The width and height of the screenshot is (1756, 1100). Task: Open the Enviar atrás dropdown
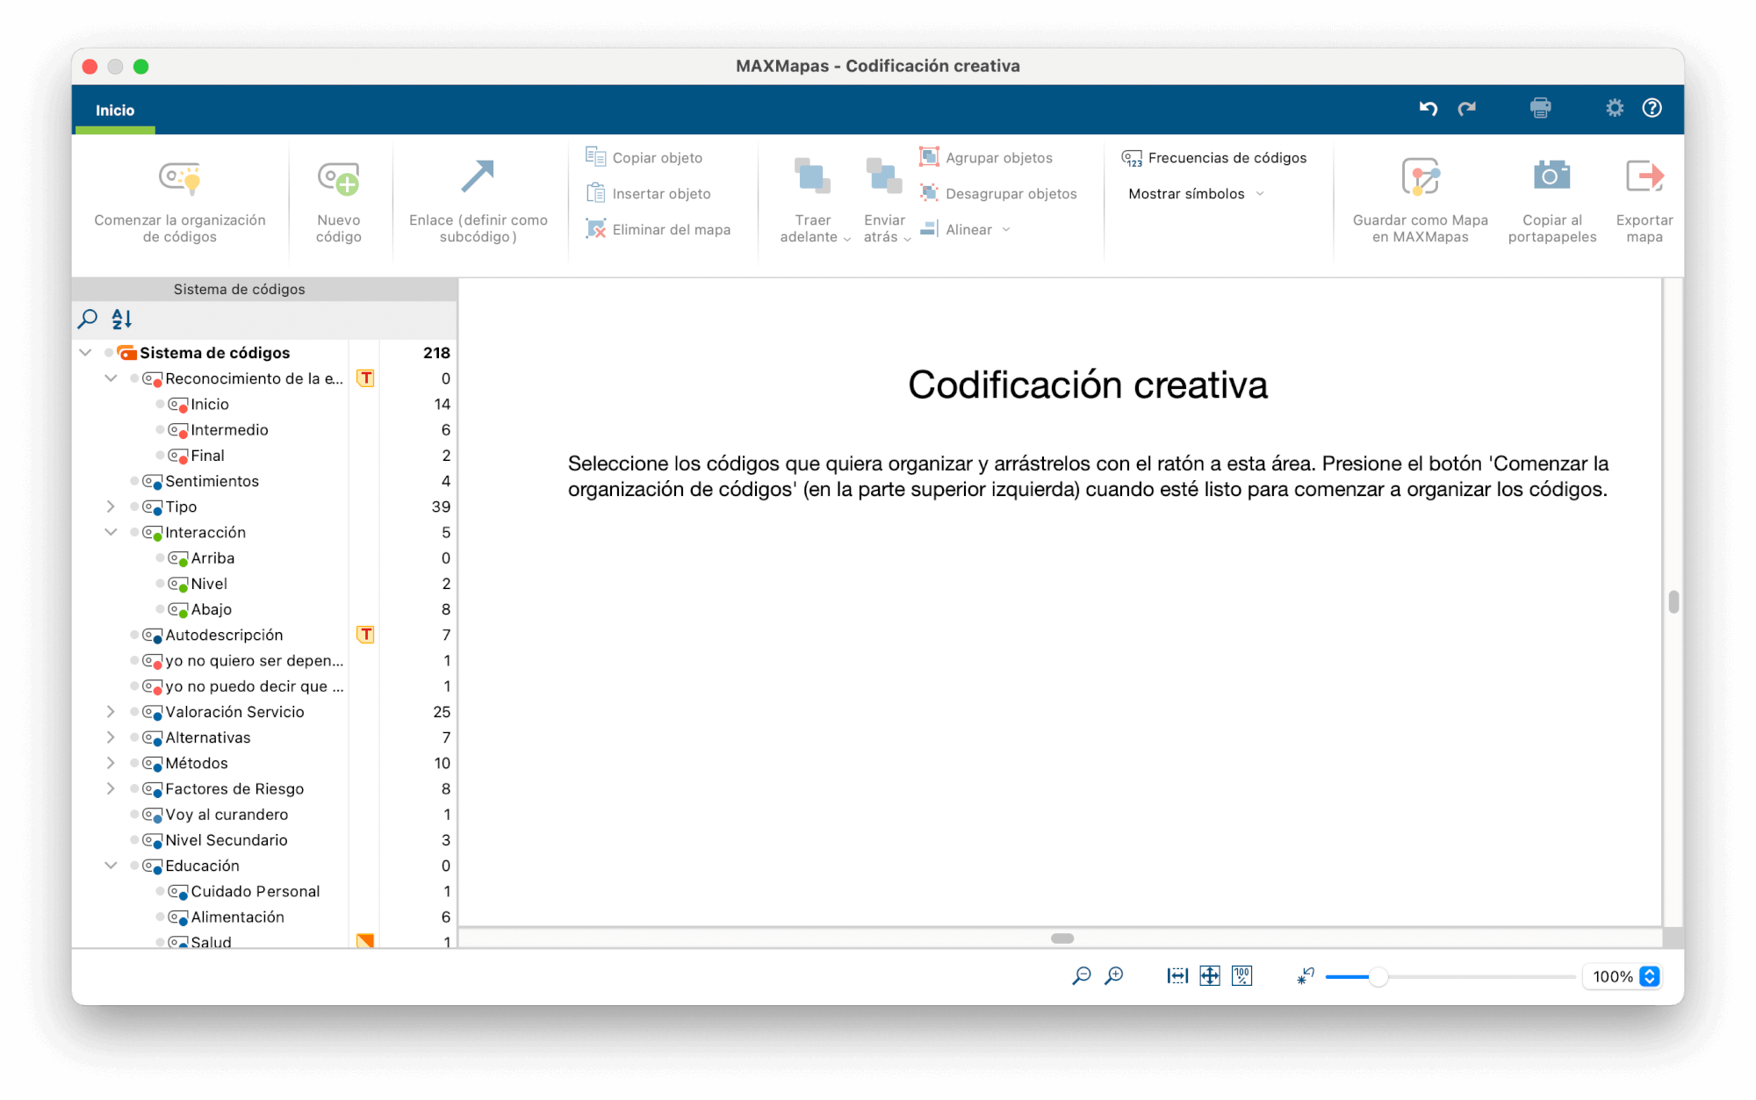click(x=887, y=200)
